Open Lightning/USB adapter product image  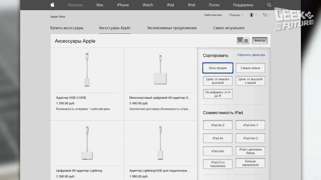tap(160, 142)
